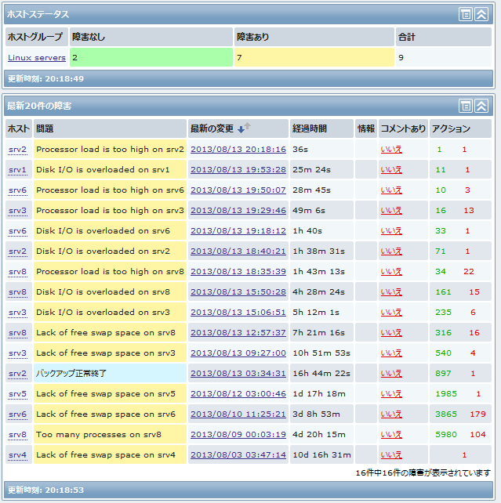This screenshot has width=501, height=503.
Task: Open timestamp 2013/08/03 03:47:14
Action: point(238,455)
